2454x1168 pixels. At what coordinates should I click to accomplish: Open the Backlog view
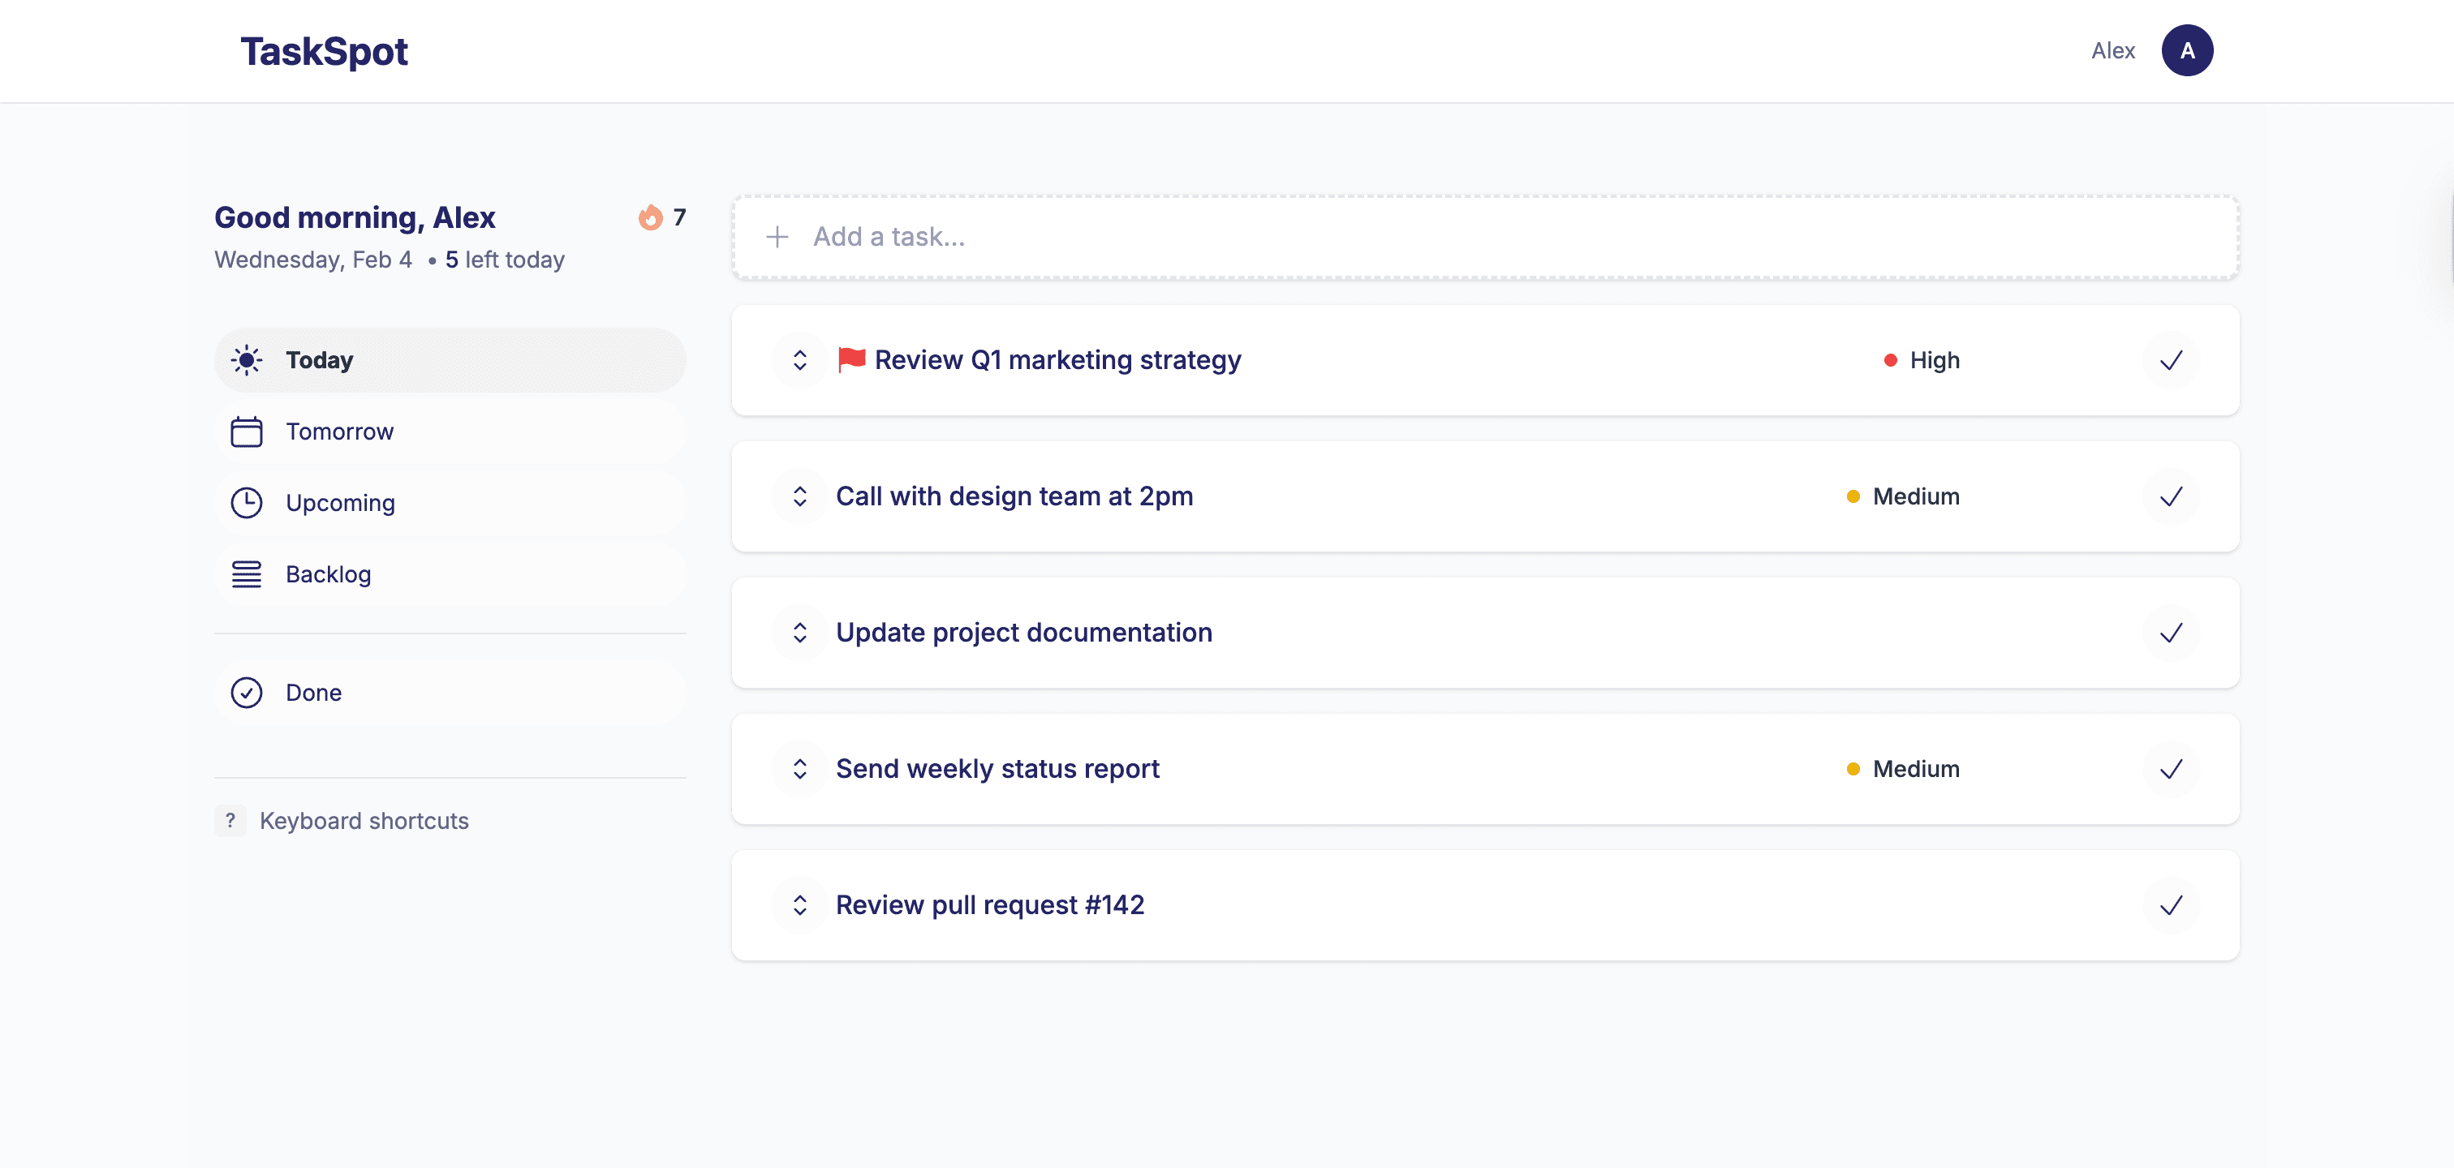tap(329, 573)
